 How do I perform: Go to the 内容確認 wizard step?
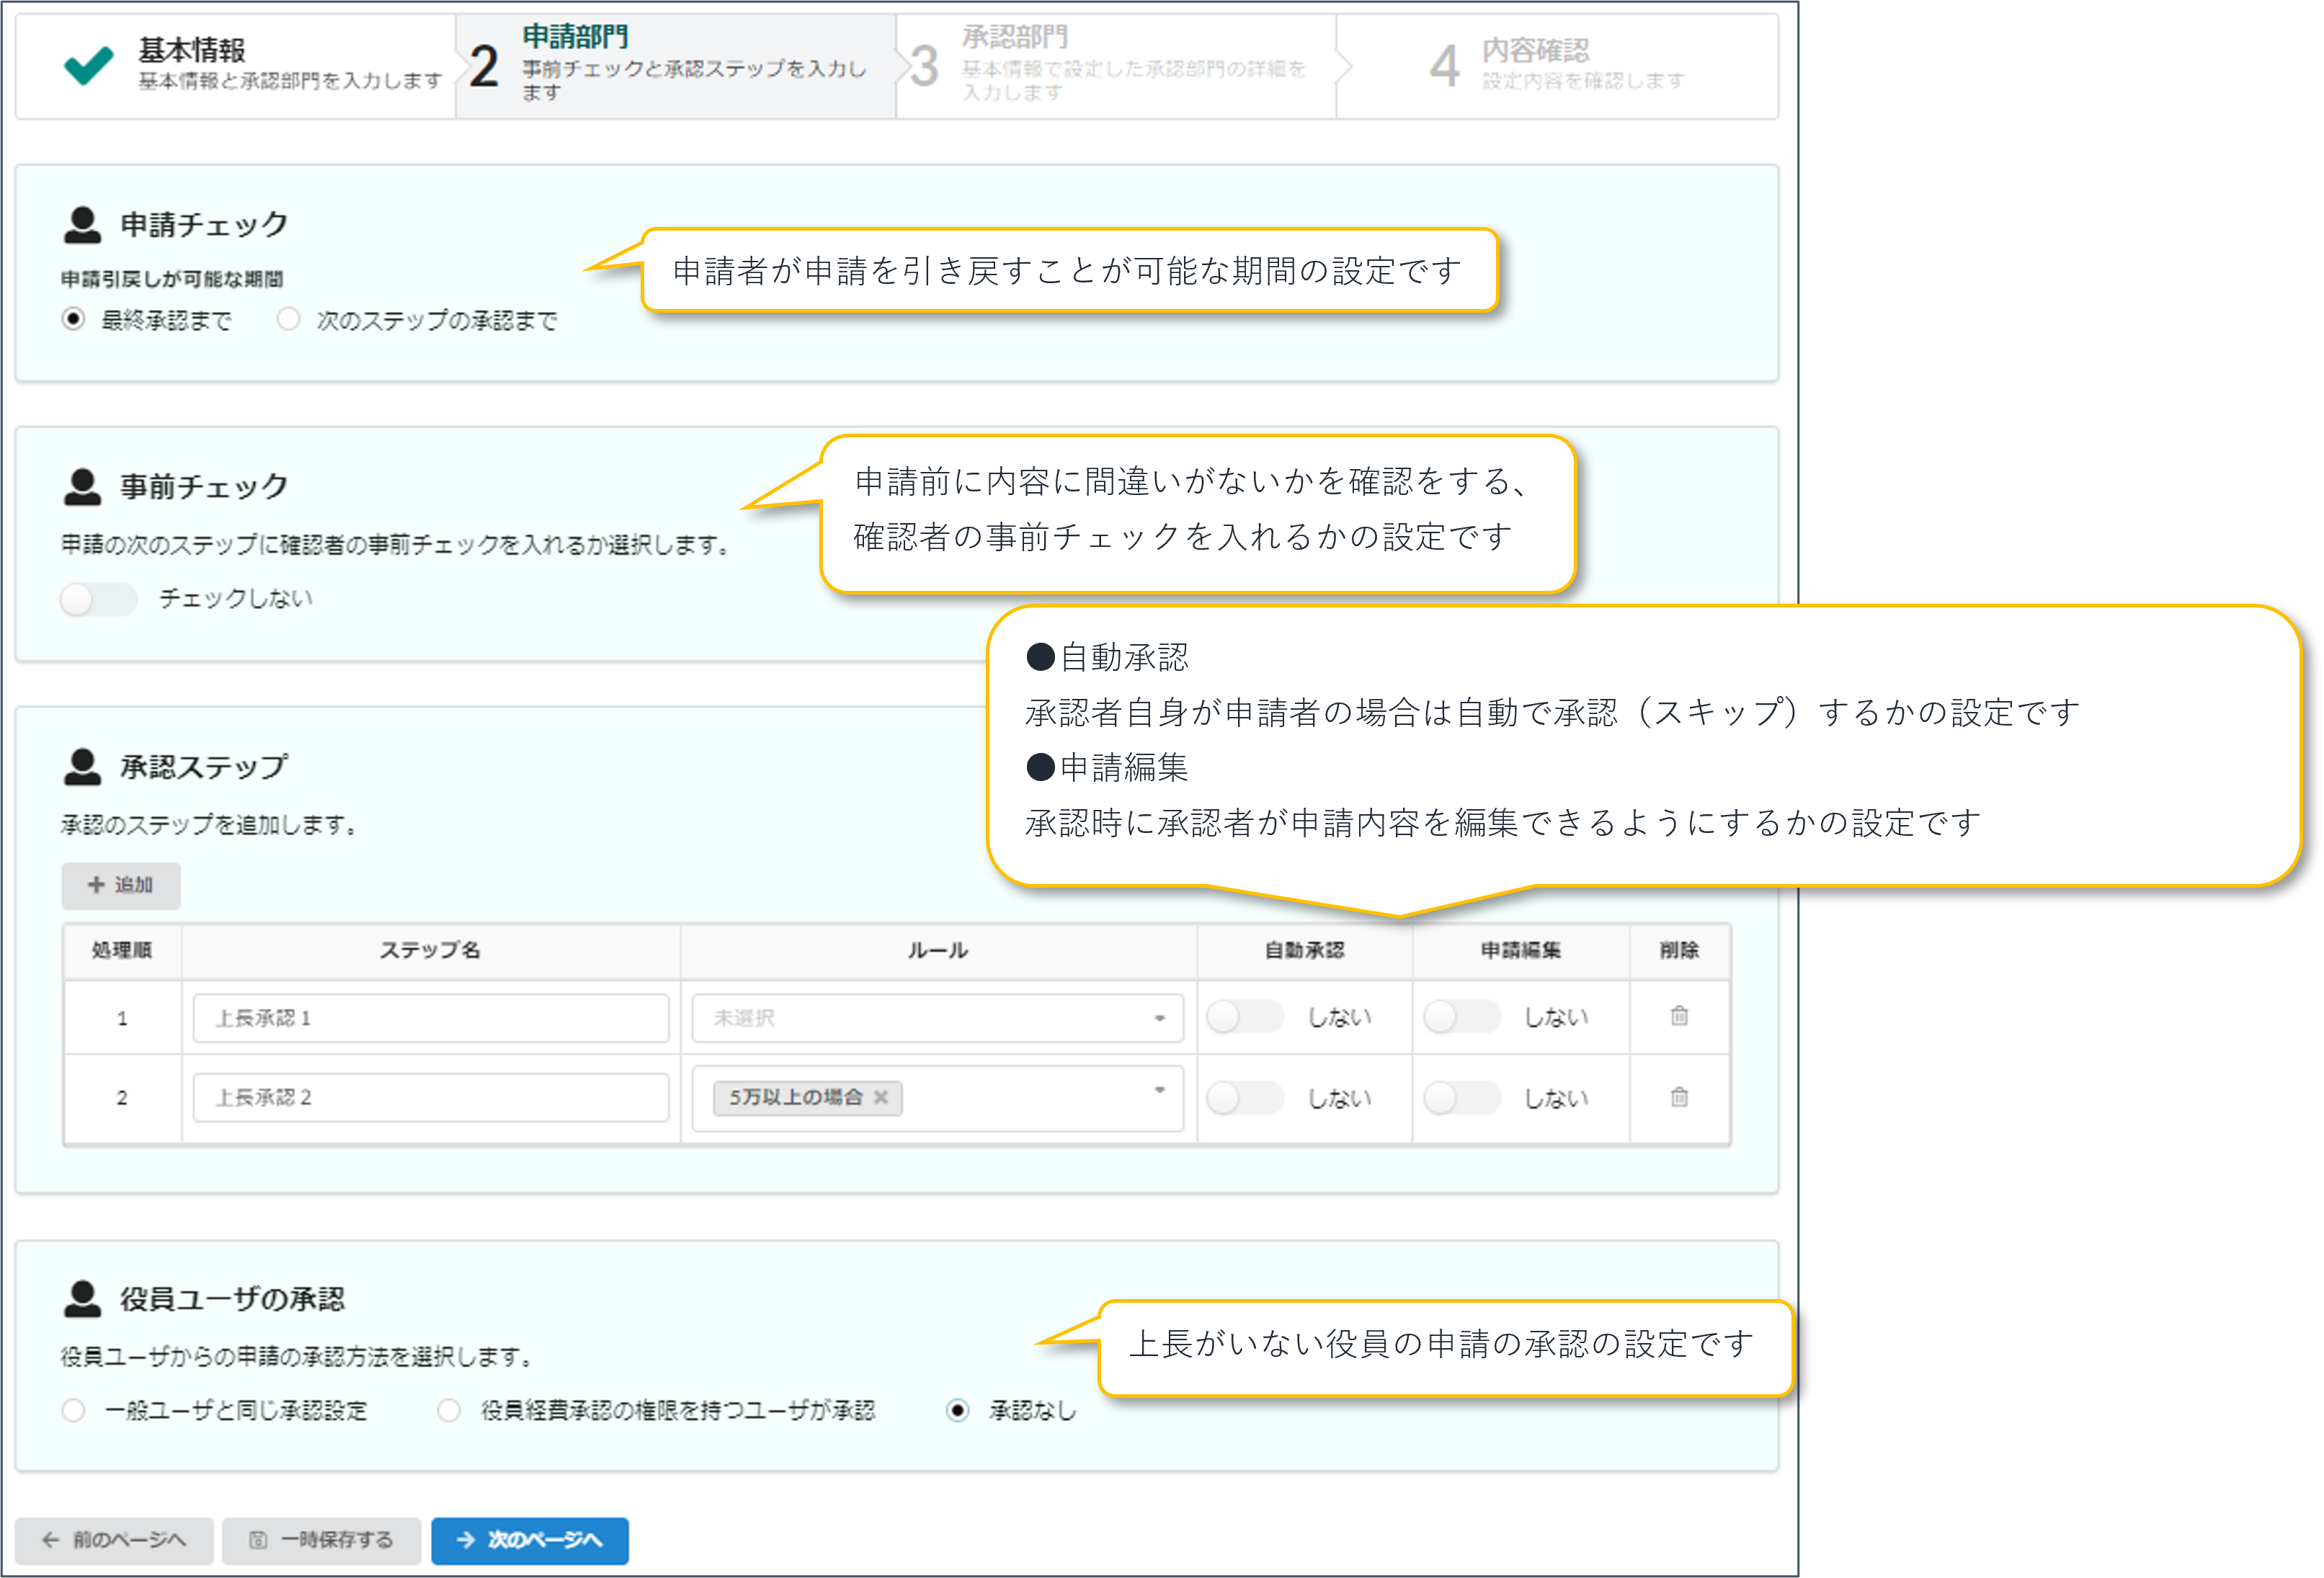click(1557, 66)
